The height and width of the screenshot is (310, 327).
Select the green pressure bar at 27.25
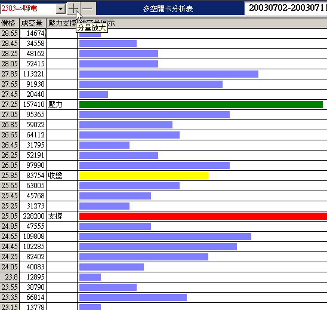[201, 105]
